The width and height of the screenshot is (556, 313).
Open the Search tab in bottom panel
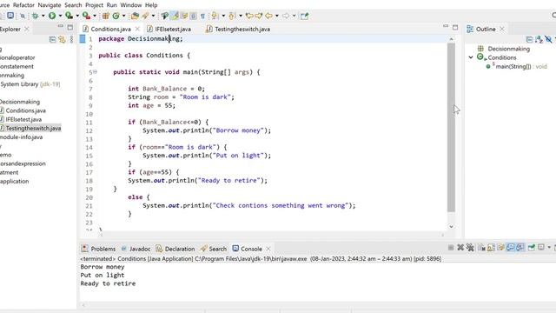[214, 249]
